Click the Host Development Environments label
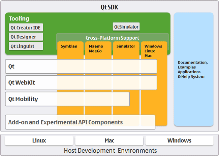 (x=110, y=150)
